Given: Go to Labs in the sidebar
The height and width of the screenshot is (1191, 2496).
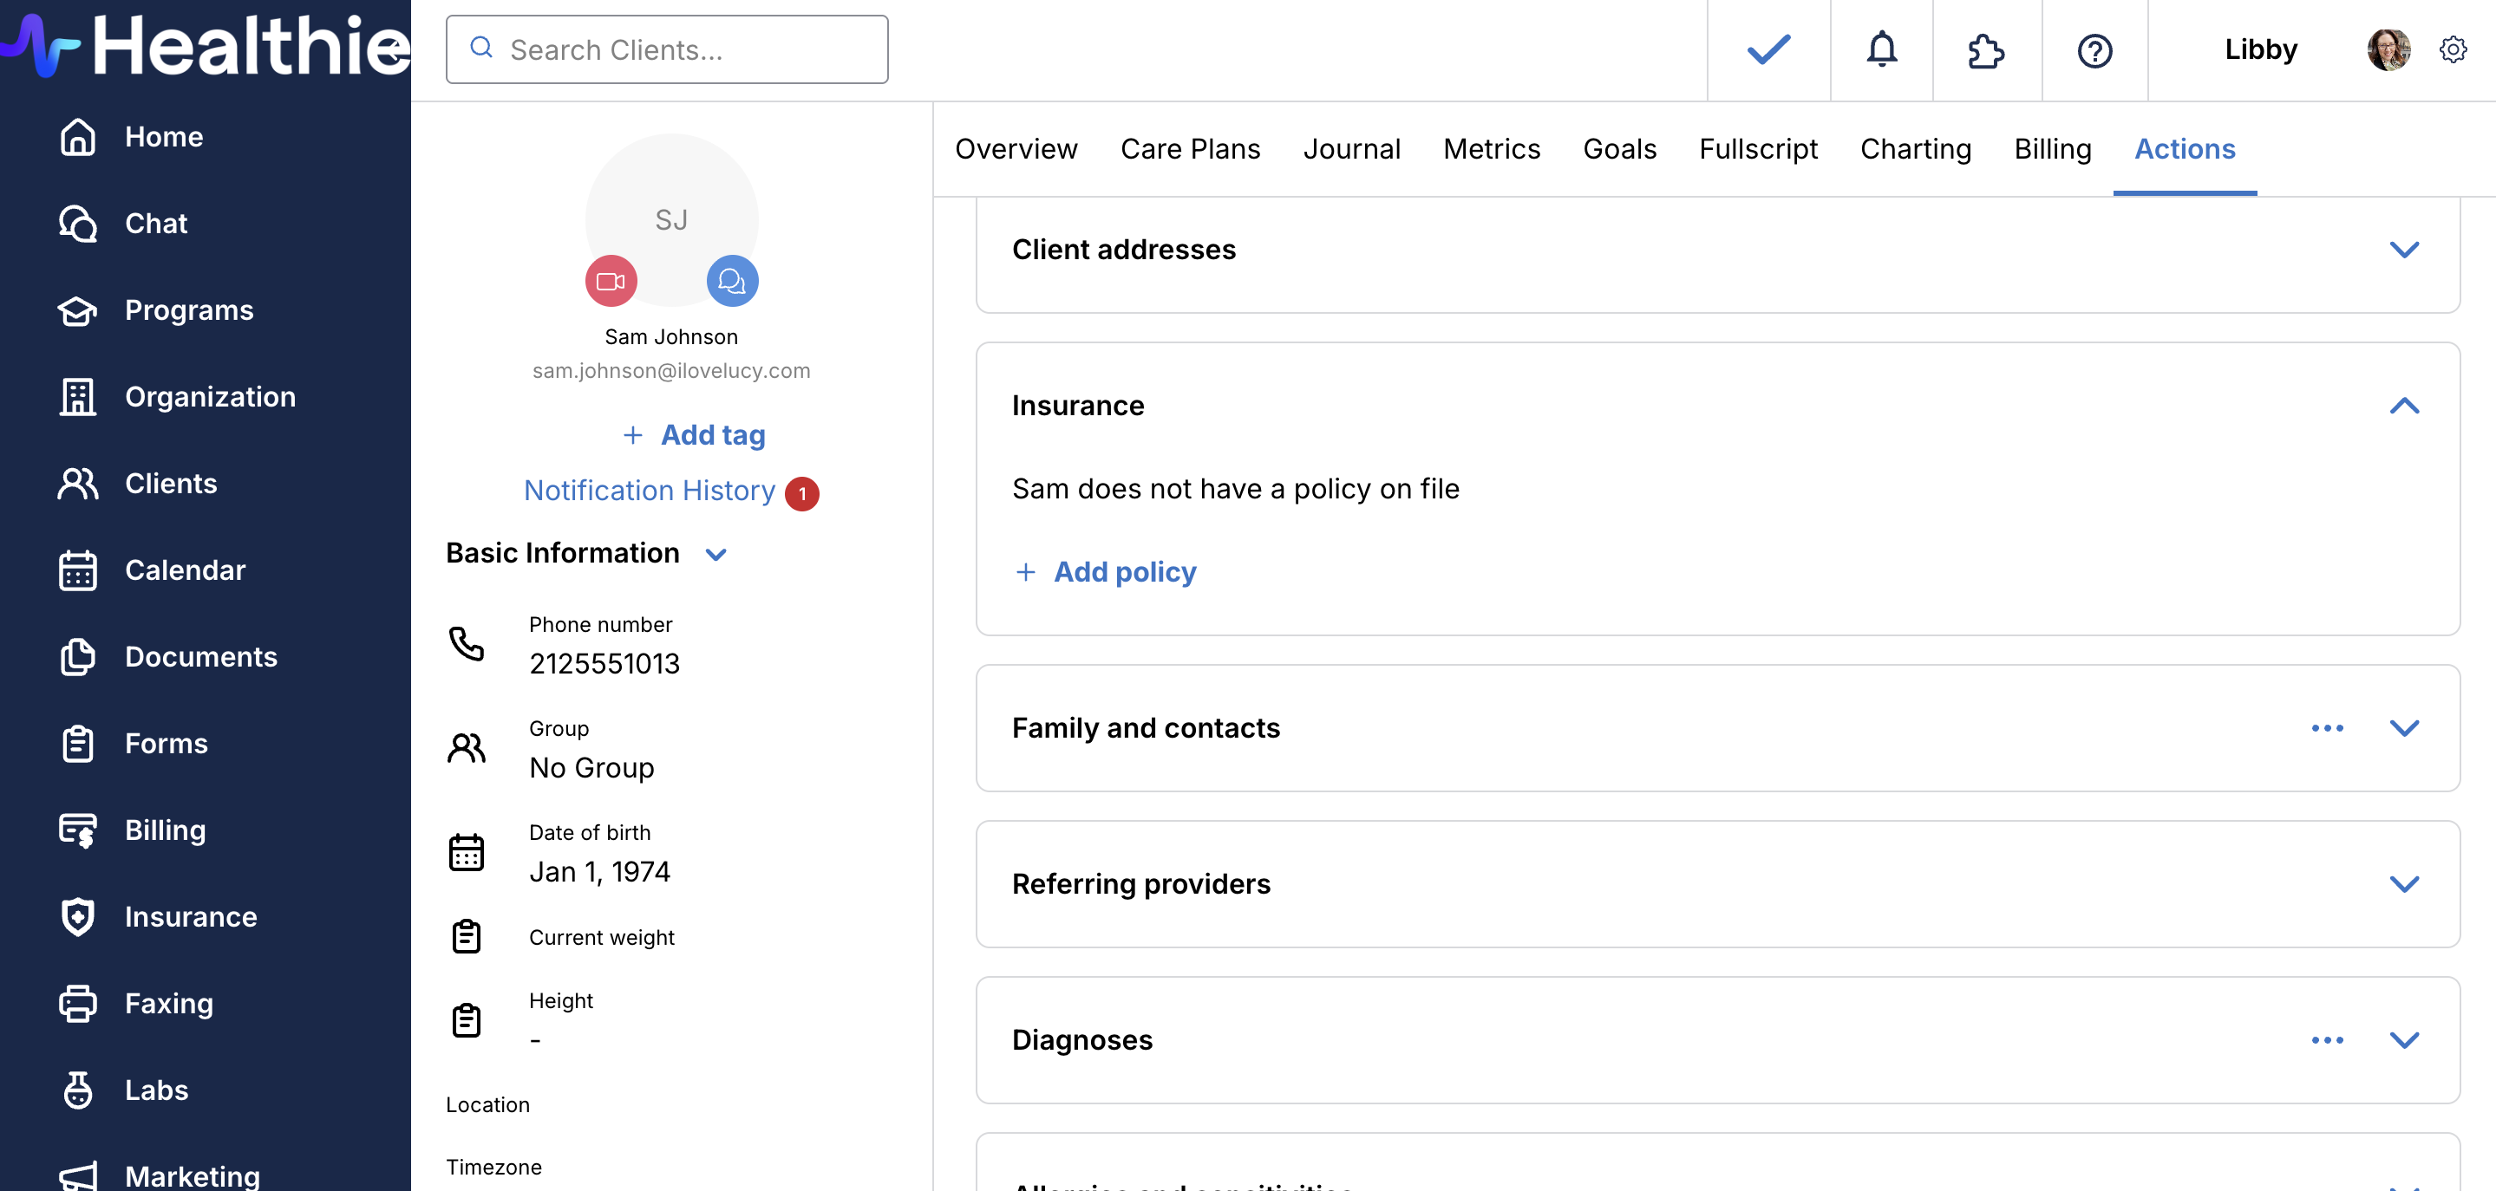Looking at the screenshot, I should coord(155,1090).
